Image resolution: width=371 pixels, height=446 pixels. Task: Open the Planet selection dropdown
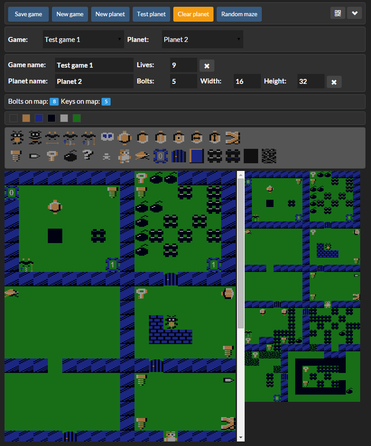point(203,39)
